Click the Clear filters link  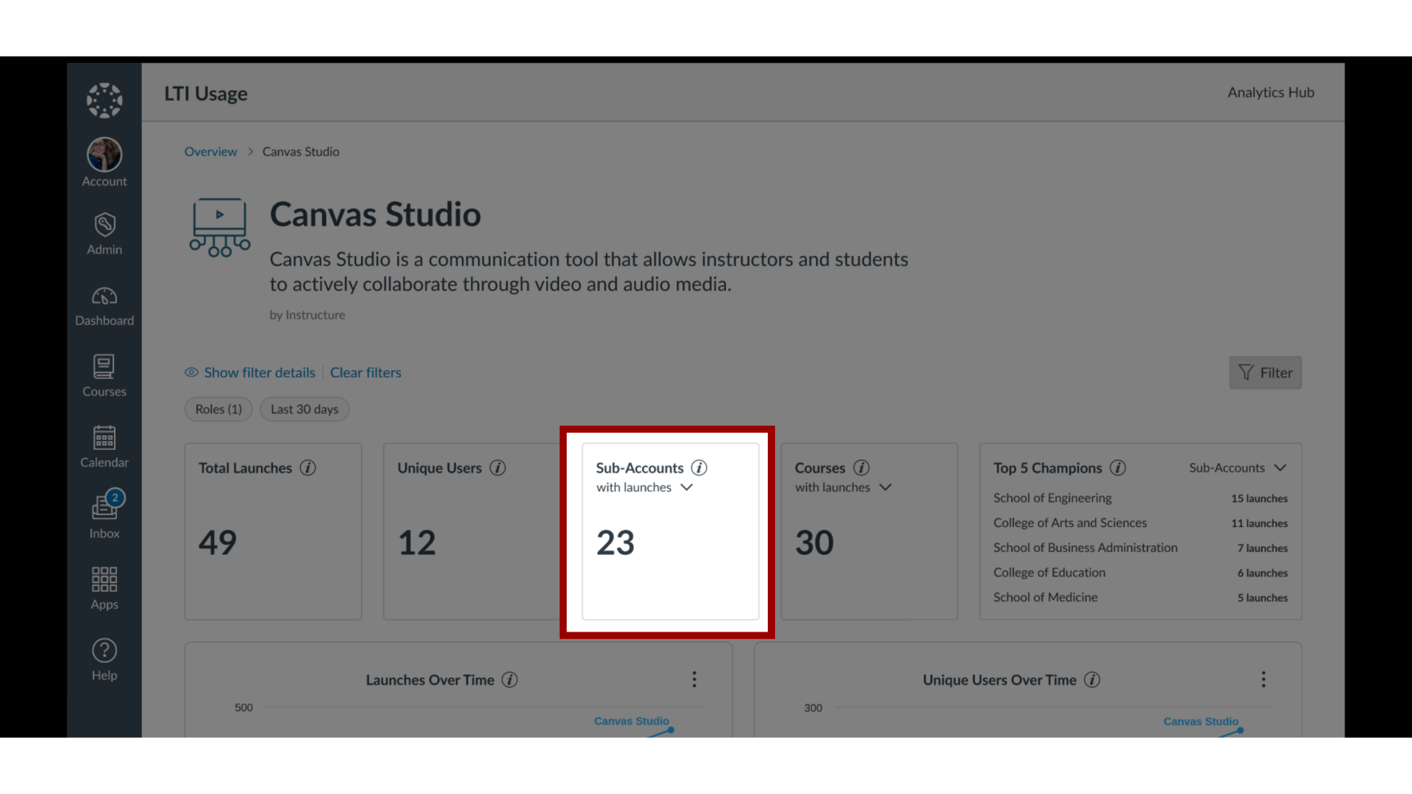tap(366, 372)
